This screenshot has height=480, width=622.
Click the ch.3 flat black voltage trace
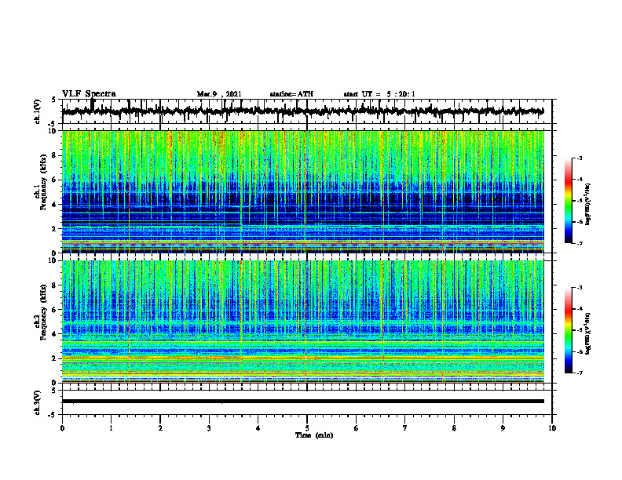tap(303, 402)
